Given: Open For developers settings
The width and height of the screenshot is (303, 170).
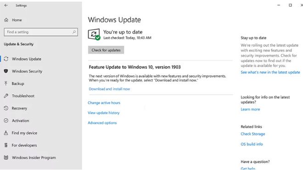Looking at the screenshot, I should (x=24, y=145).
